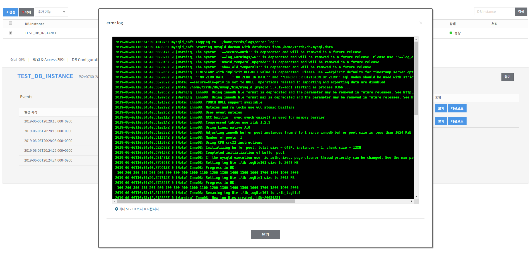Click the 상태 column header
531x253 pixels.
coord(453,24)
